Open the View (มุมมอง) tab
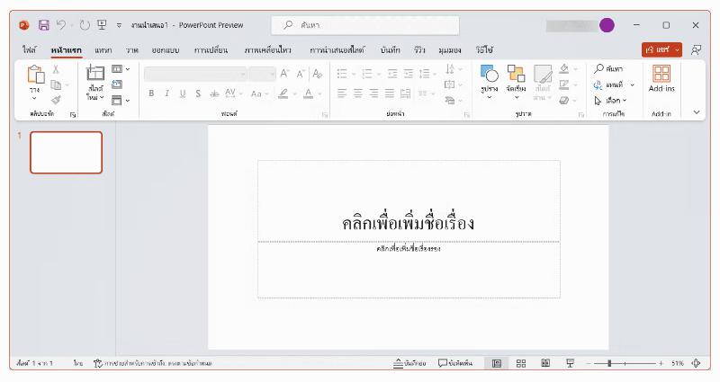Image resolution: width=720 pixels, height=382 pixels. 449,50
